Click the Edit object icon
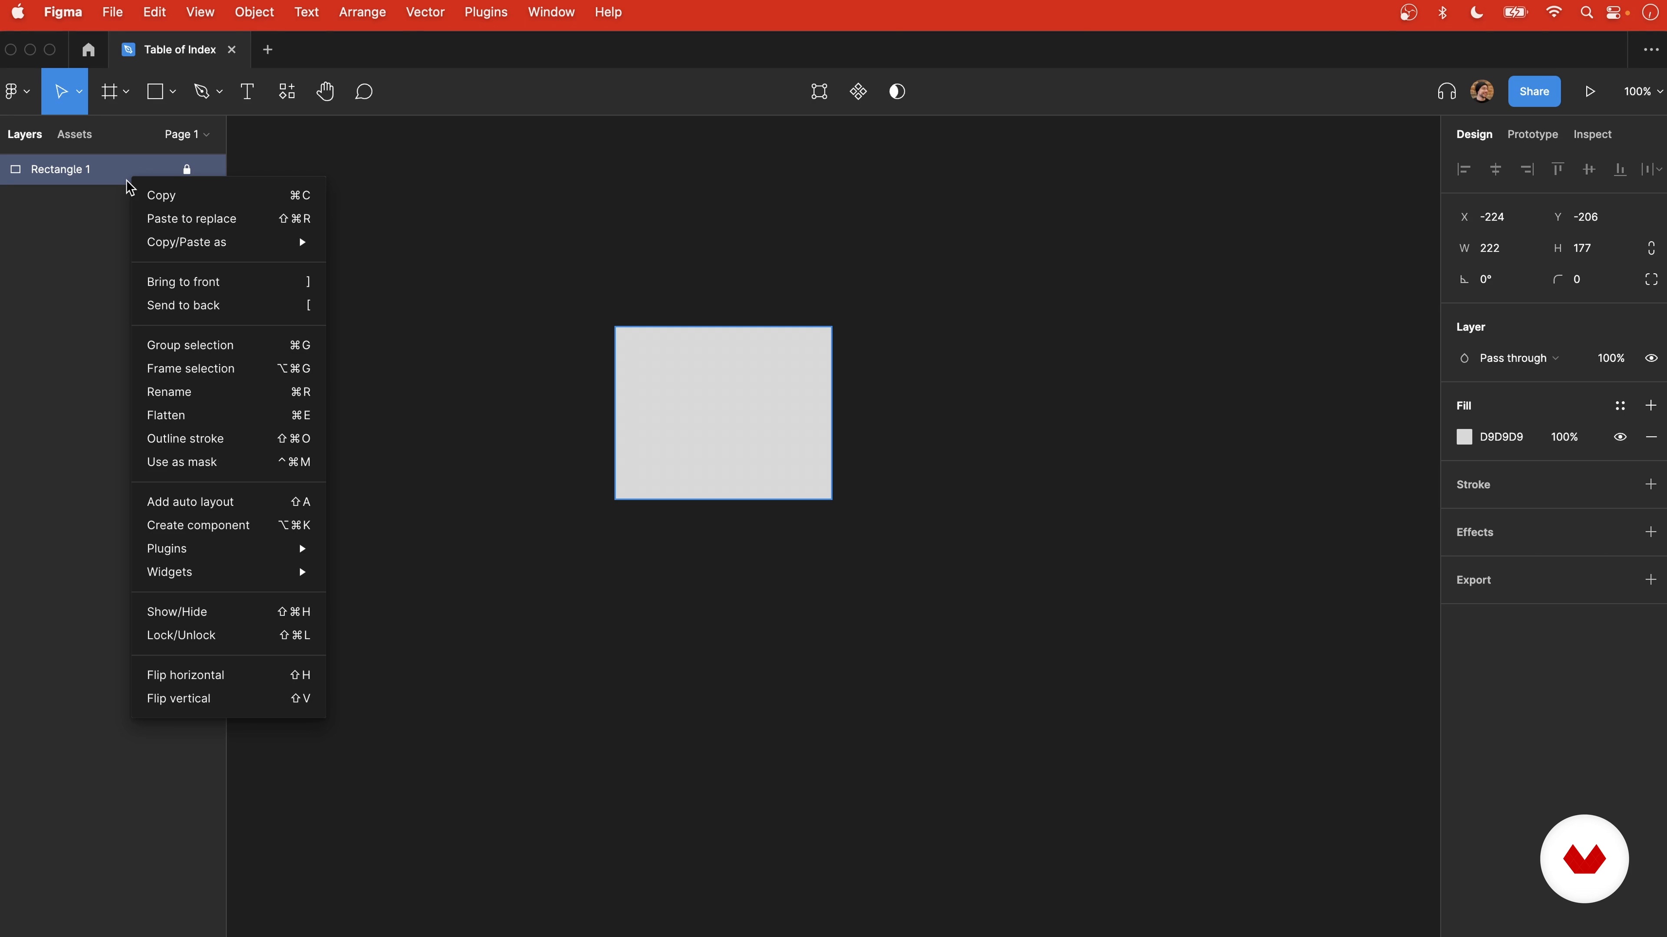This screenshot has height=937, width=1667. [819, 91]
